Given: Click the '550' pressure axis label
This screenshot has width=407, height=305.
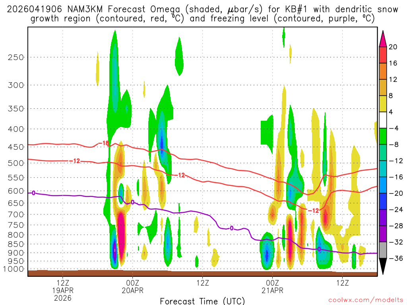Looking at the screenshot, I should (16, 178).
